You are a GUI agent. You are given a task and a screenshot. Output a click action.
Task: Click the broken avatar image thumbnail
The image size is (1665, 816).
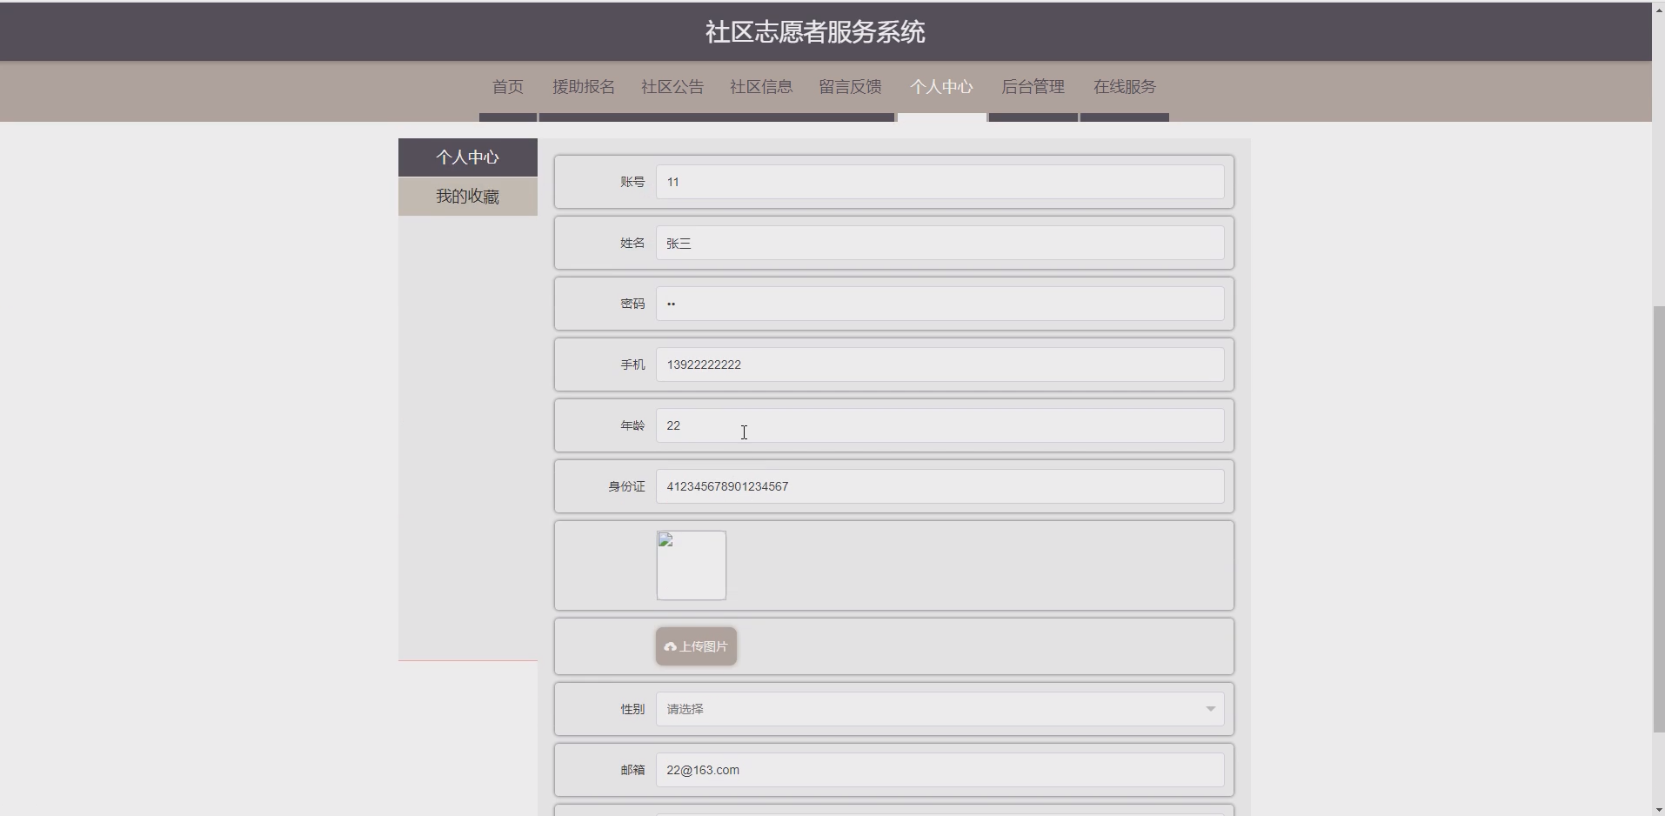tap(692, 565)
